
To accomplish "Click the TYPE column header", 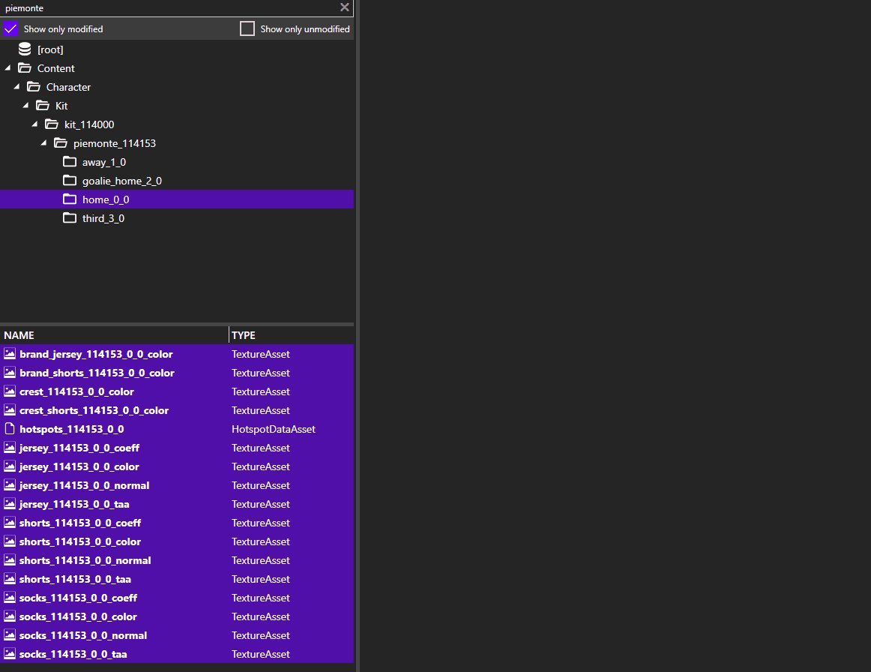I will [x=241, y=334].
